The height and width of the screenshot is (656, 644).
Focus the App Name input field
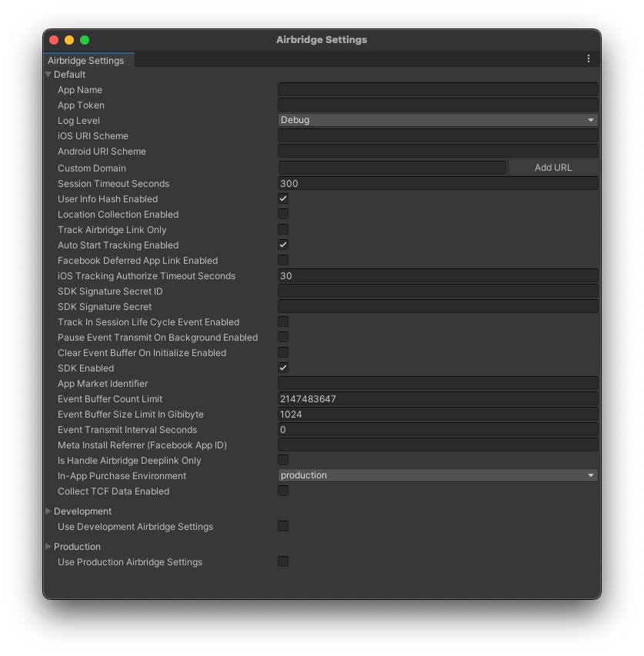click(x=438, y=89)
